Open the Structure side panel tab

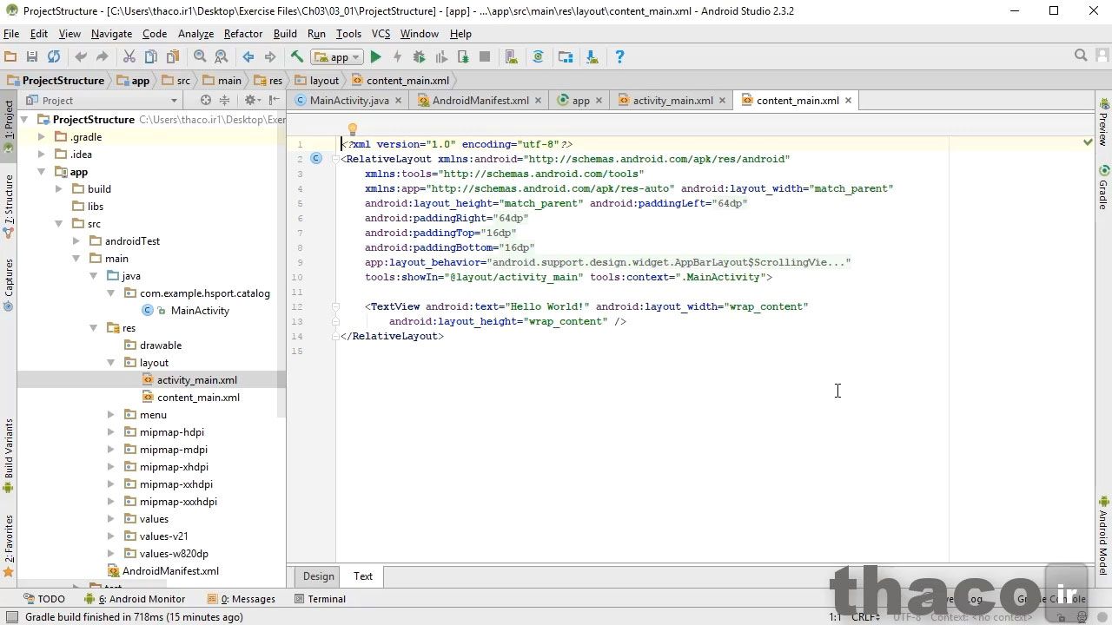click(9, 207)
